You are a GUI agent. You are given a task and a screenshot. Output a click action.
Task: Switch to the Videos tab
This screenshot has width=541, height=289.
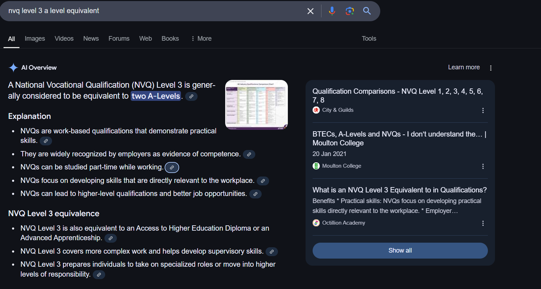64,39
